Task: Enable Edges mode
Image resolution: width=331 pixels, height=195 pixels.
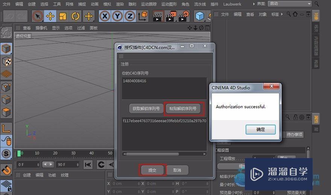Action: pos(6,99)
